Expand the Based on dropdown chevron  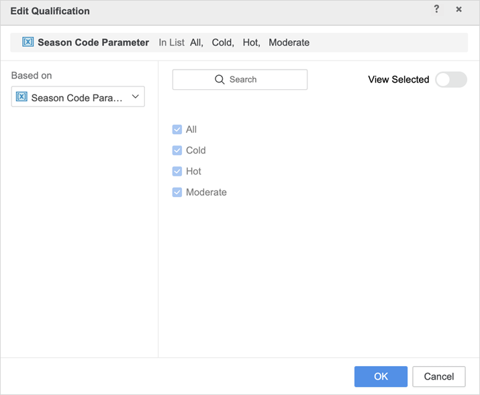pos(135,97)
